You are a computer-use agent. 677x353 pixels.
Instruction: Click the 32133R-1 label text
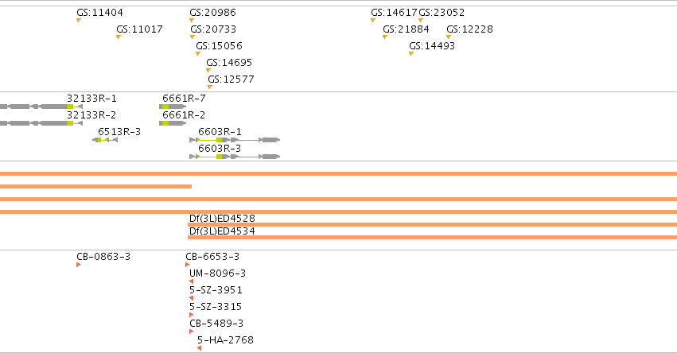click(x=91, y=99)
